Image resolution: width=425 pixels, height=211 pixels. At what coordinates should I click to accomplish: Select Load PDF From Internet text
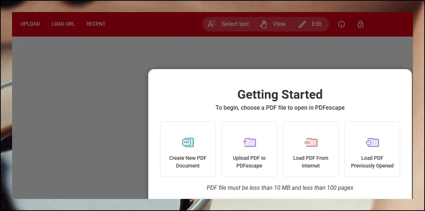point(311,162)
